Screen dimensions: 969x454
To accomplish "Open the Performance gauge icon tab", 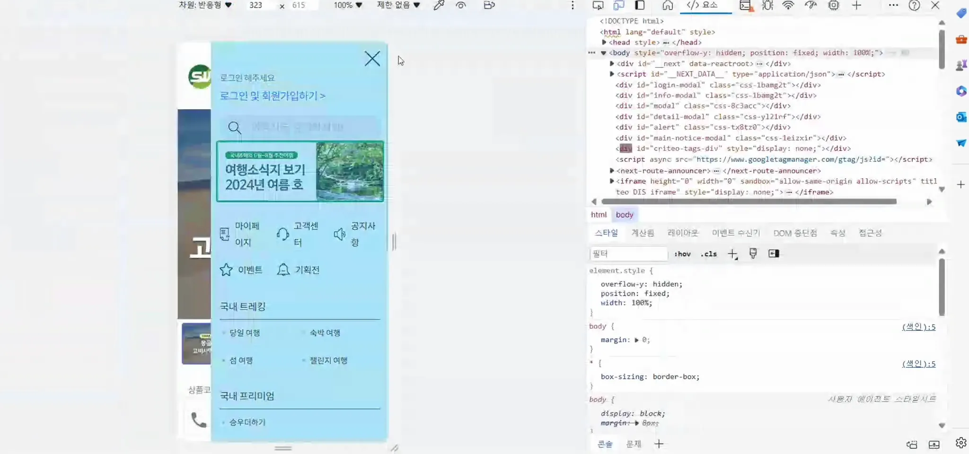I will click(811, 5).
